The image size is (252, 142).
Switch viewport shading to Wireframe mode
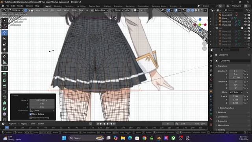[x=193, y=10]
